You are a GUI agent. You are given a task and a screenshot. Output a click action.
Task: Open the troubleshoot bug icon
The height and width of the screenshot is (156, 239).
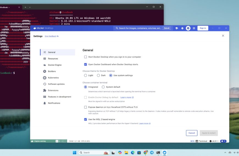pos(182,28)
